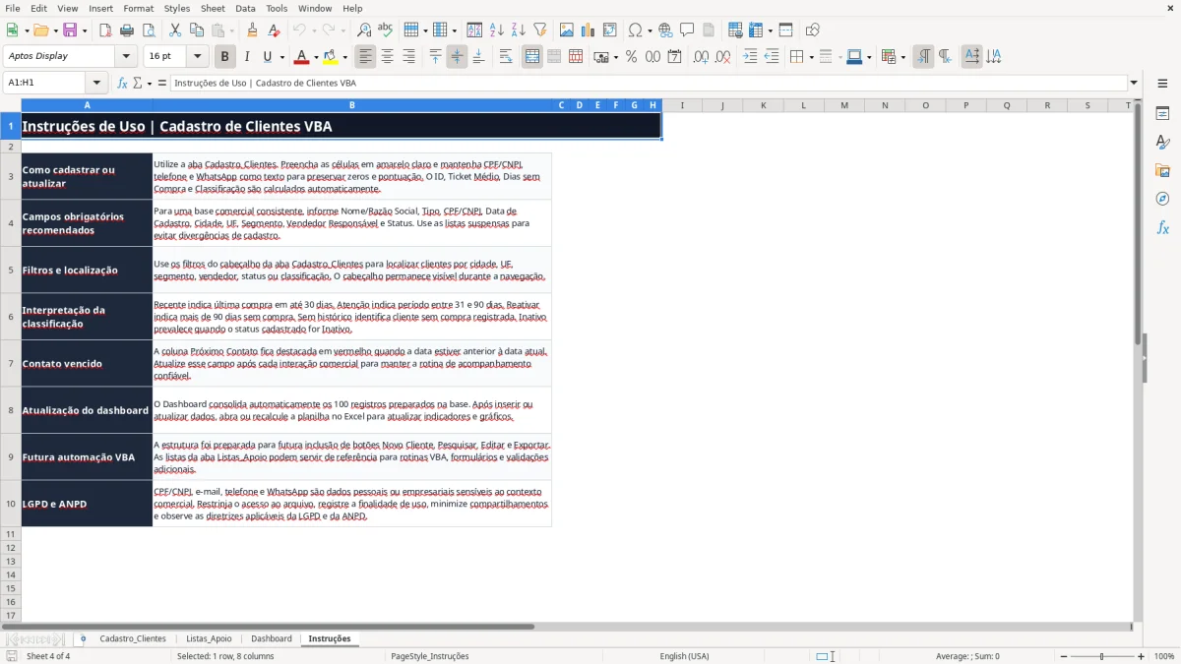Click the Print icon

126,30
